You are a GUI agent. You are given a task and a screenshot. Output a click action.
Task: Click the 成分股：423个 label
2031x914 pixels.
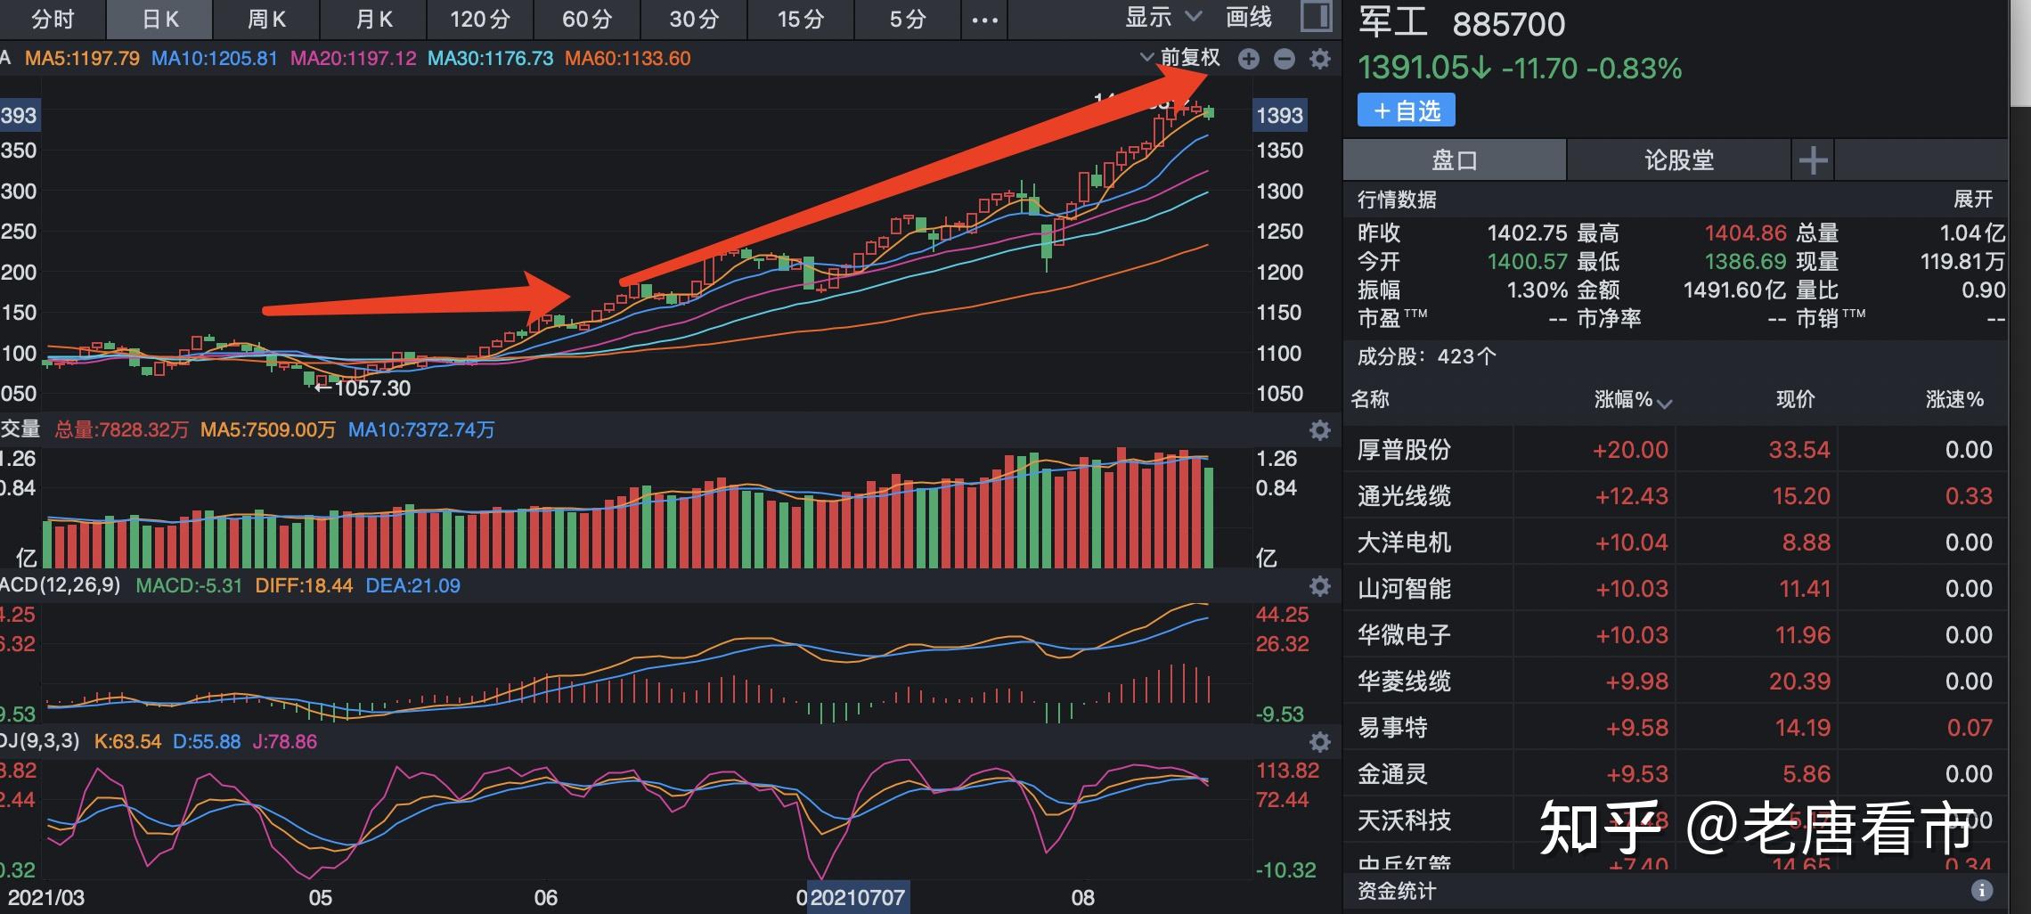tap(1426, 357)
